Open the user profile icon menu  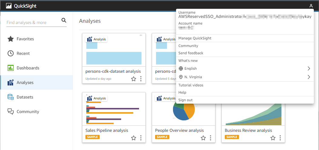[311, 6]
